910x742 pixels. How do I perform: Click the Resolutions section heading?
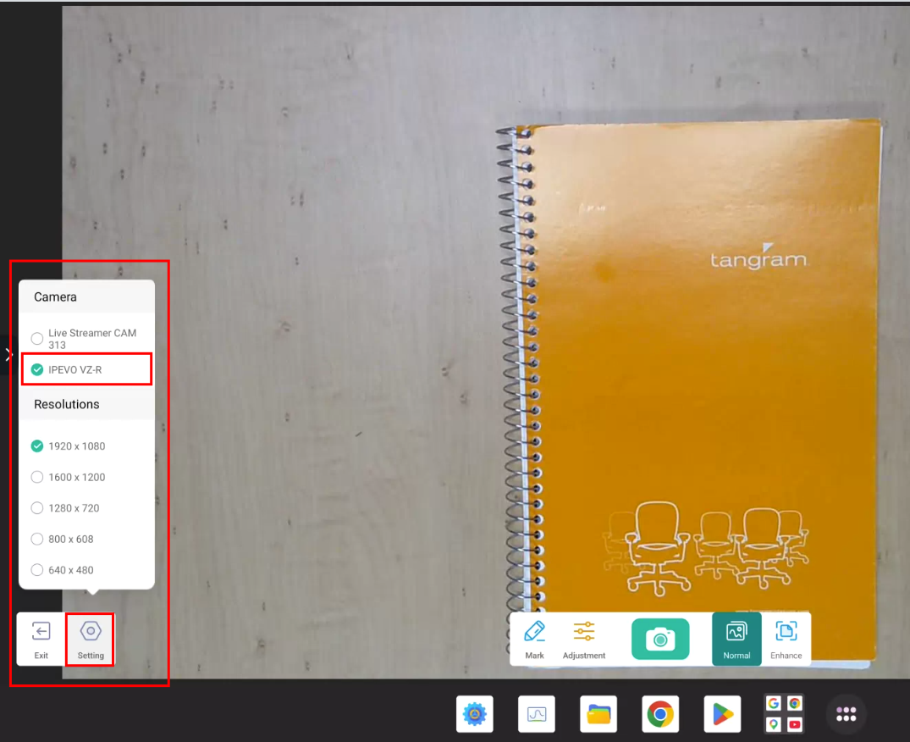[x=67, y=404]
